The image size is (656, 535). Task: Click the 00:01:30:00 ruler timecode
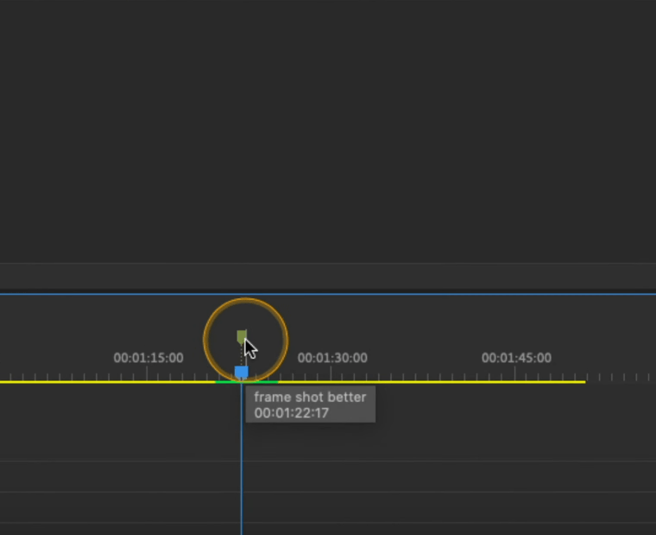[332, 358]
